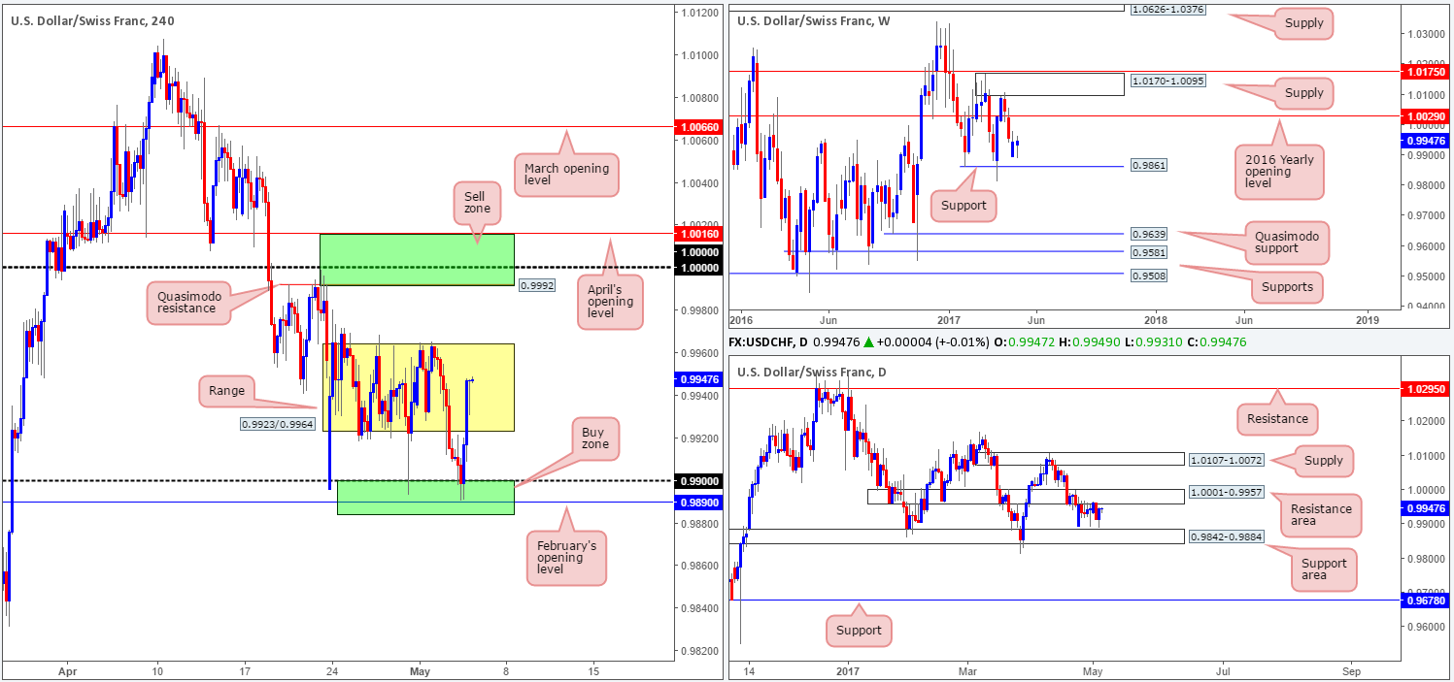Click the blue 0.99476 label on weekly chart
1454x682 pixels.
1425,141
